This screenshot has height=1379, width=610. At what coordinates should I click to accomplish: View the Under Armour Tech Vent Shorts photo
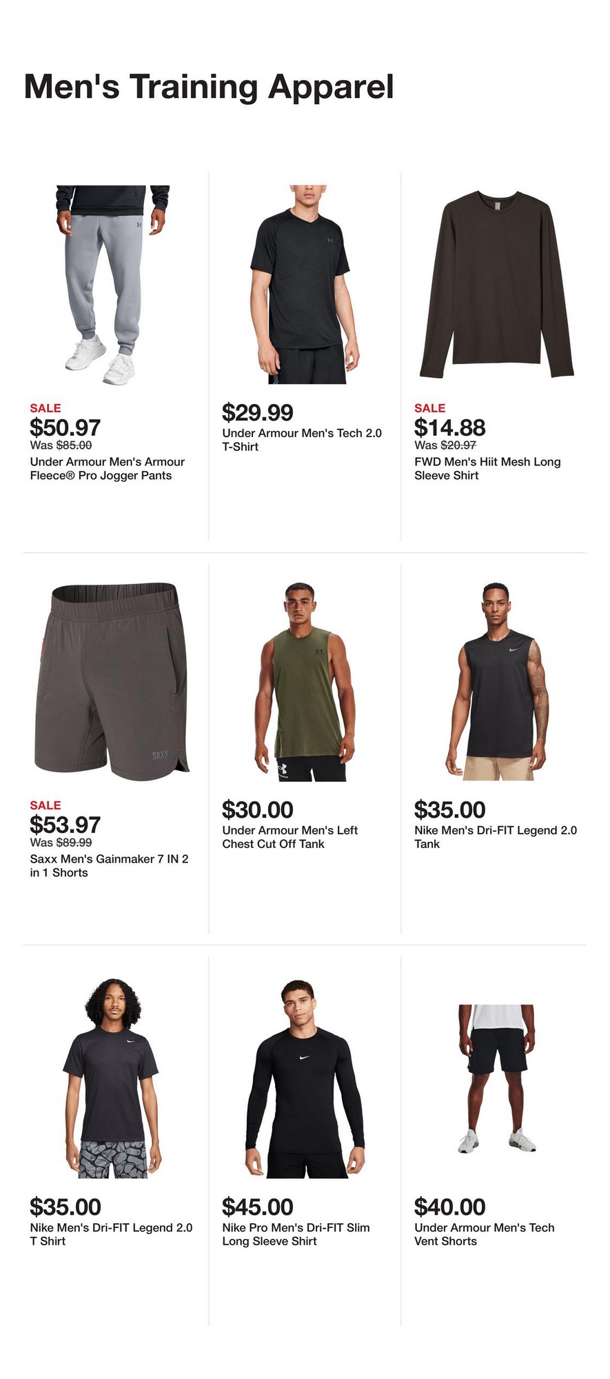point(497,1079)
